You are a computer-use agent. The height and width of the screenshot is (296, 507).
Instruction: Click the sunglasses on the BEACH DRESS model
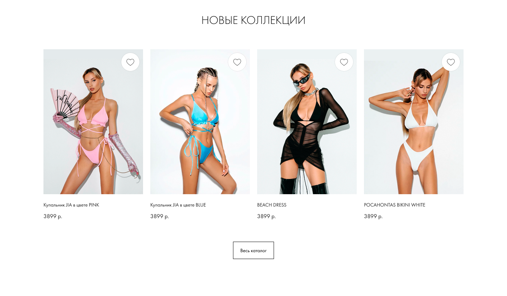click(x=301, y=80)
